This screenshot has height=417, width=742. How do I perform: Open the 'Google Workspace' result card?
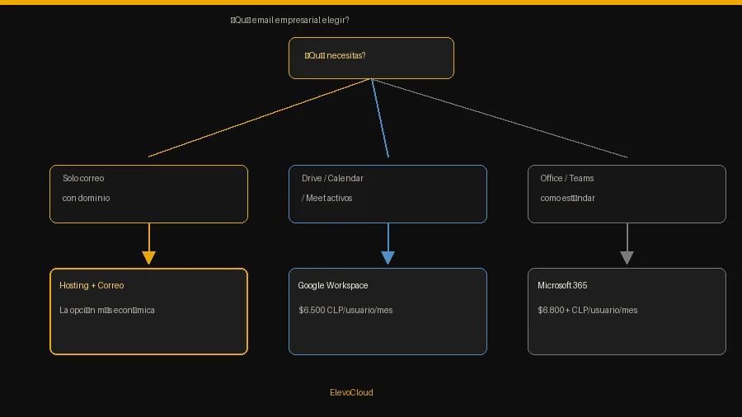click(387, 311)
